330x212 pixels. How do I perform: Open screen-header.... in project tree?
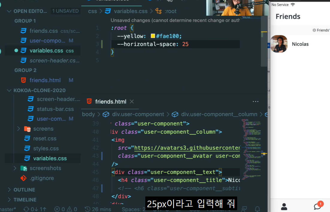tap(58, 99)
